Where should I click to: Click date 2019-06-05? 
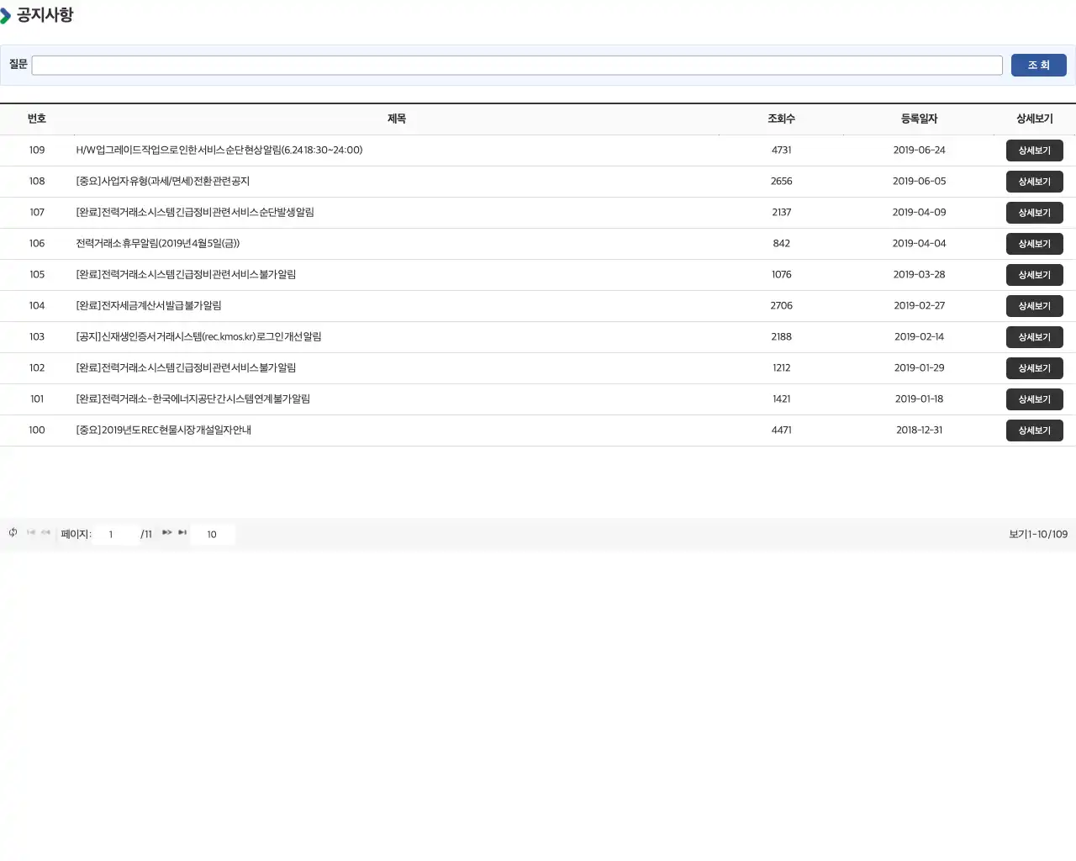(x=919, y=181)
